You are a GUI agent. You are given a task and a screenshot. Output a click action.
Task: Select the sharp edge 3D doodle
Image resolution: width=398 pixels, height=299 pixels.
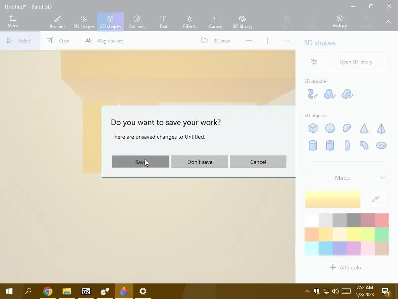(x=347, y=94)
